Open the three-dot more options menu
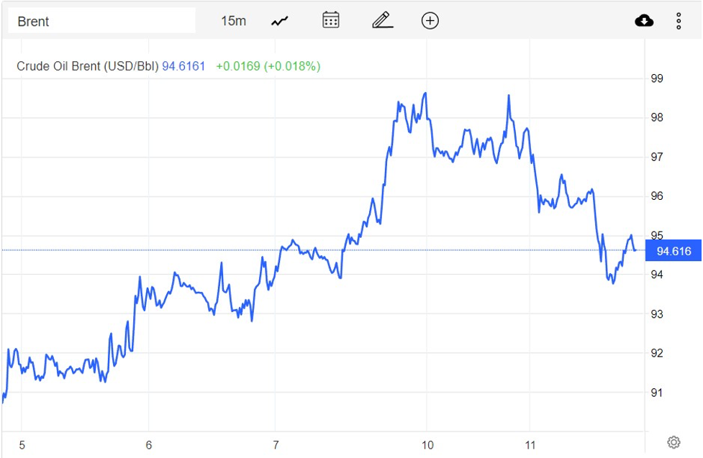The width and height of the screenshot is (703, 458). click(x=679, y=21)
